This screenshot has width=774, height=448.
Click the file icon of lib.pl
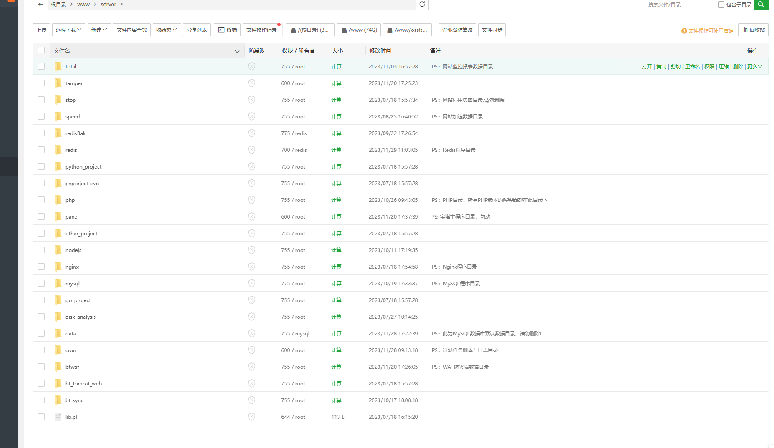58,417
